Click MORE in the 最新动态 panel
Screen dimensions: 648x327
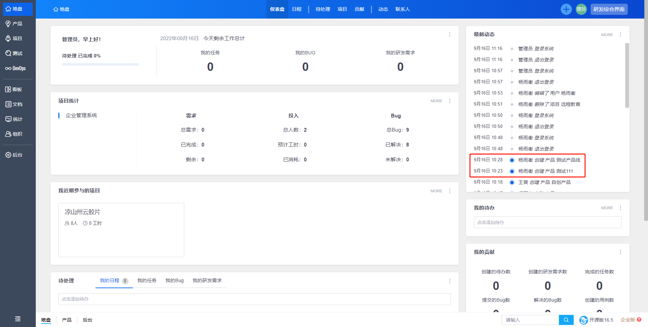pyautogui.click(x=607, y=35)
